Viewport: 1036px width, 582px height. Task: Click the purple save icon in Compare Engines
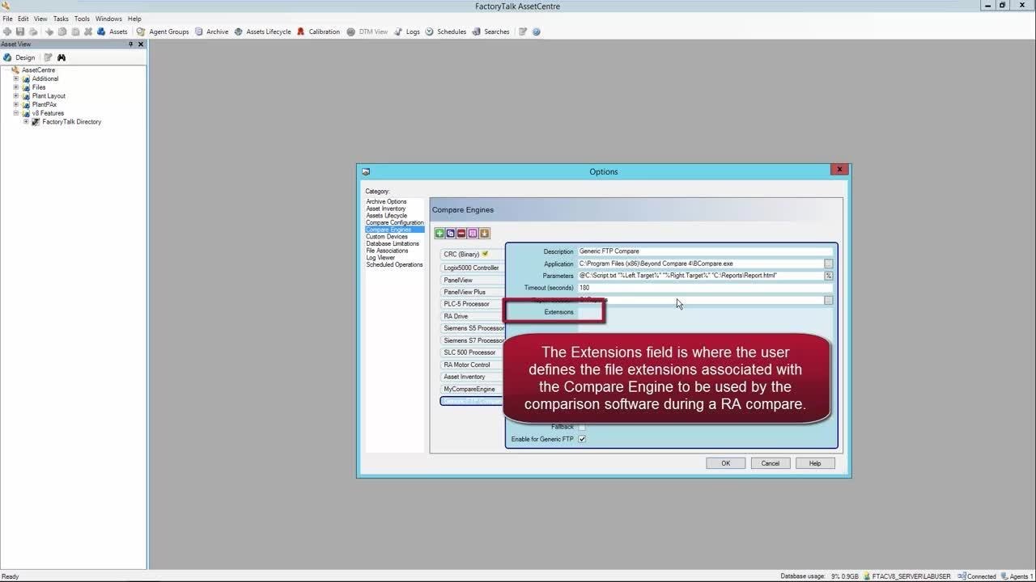pos(473,233)
